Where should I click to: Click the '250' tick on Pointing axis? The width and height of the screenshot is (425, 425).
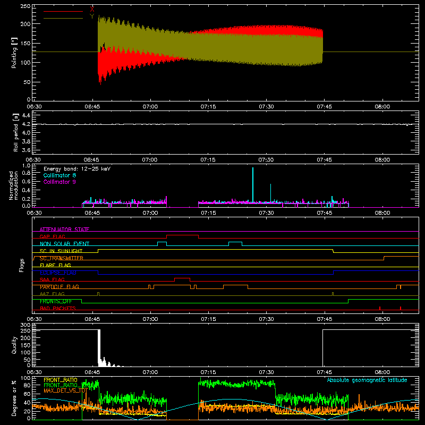(25, 6)
